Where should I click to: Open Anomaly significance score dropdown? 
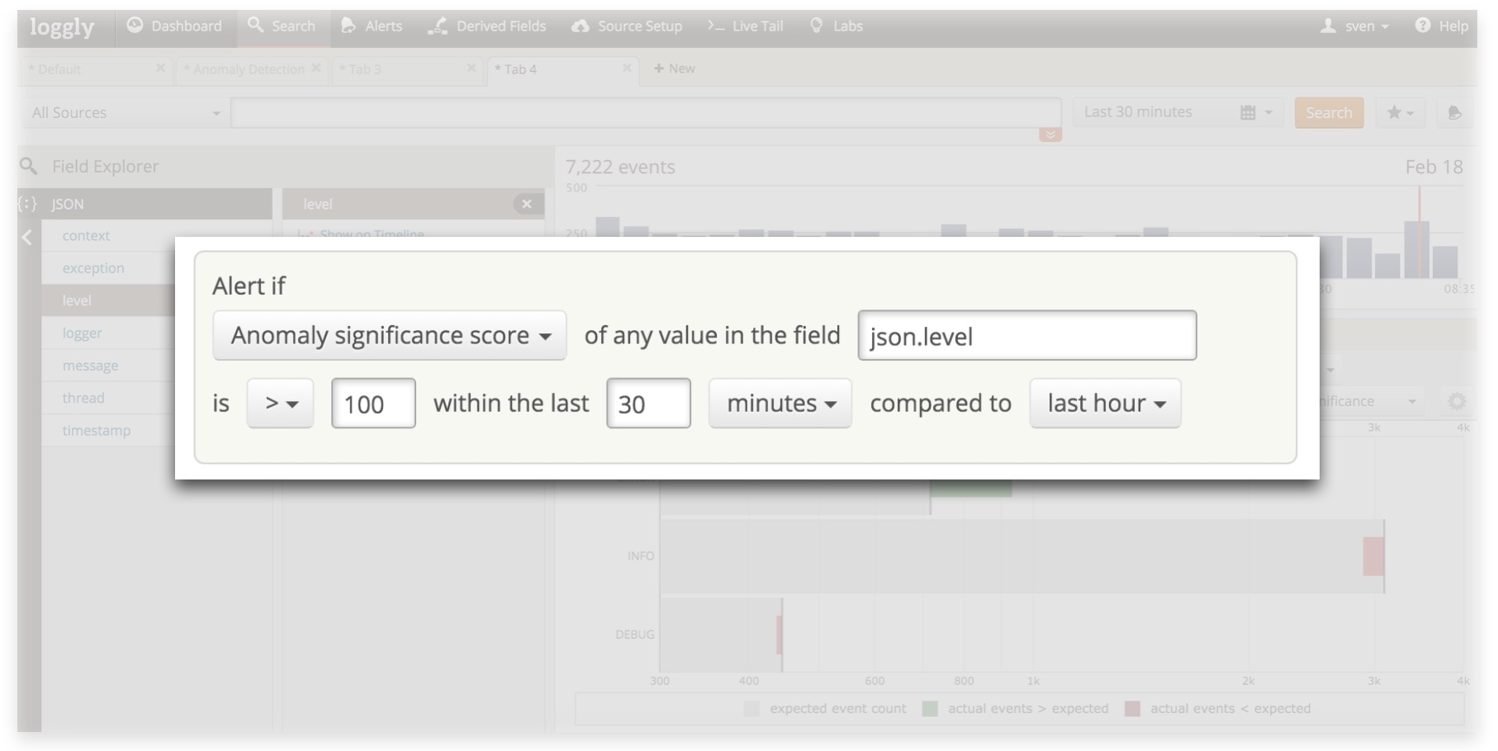pyautogui.click(x=389, y=336)
